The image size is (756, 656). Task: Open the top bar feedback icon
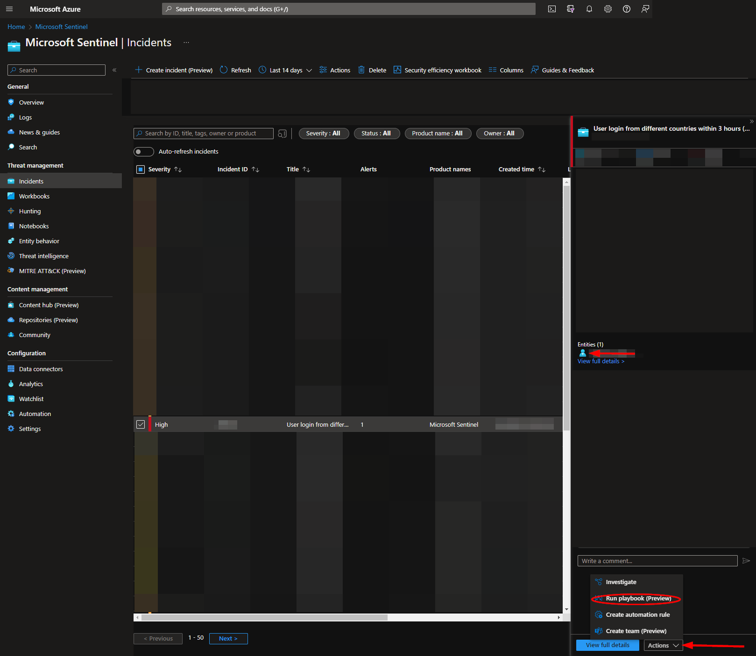[x=645, y=9]
